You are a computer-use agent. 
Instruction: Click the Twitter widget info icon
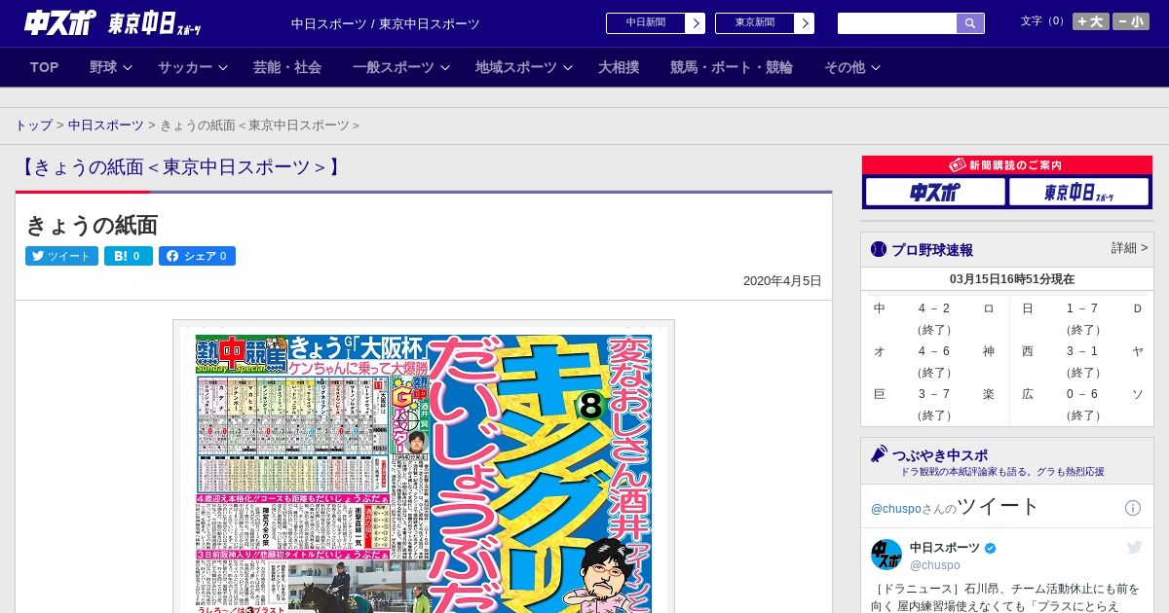point(1133,508)
